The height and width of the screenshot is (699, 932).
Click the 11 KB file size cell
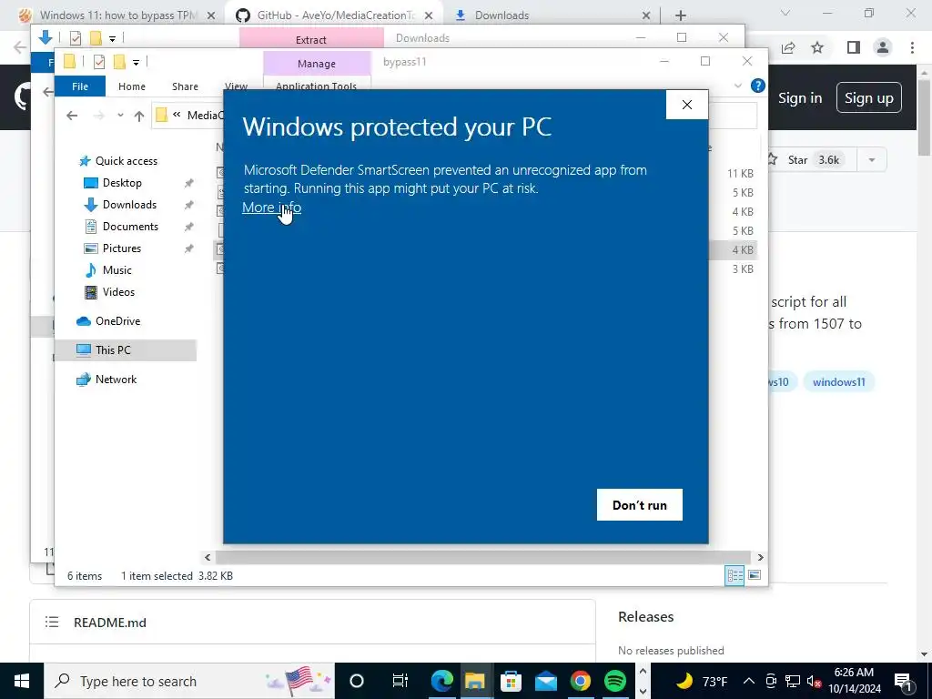(x=740, y=174)
